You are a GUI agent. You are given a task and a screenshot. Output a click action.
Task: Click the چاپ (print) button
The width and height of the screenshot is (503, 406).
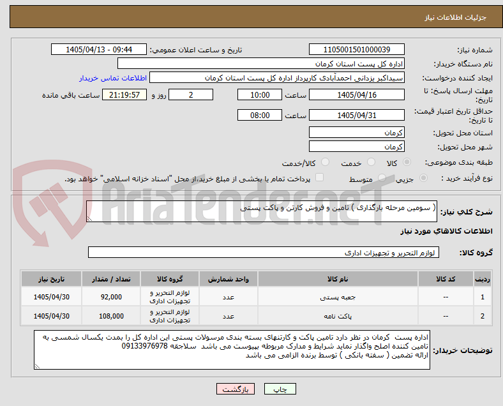pyautogui.click(x=280, y=389)
